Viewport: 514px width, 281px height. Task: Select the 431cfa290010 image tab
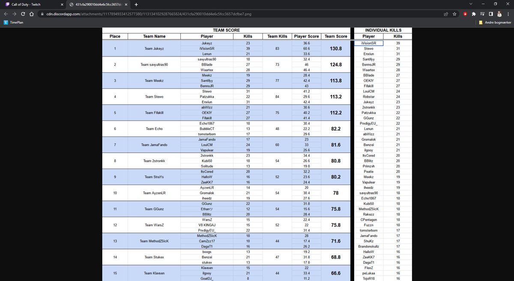point(99,5)
